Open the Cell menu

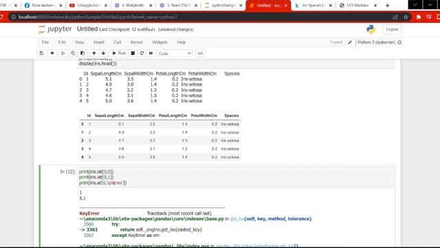coord(118,42)
